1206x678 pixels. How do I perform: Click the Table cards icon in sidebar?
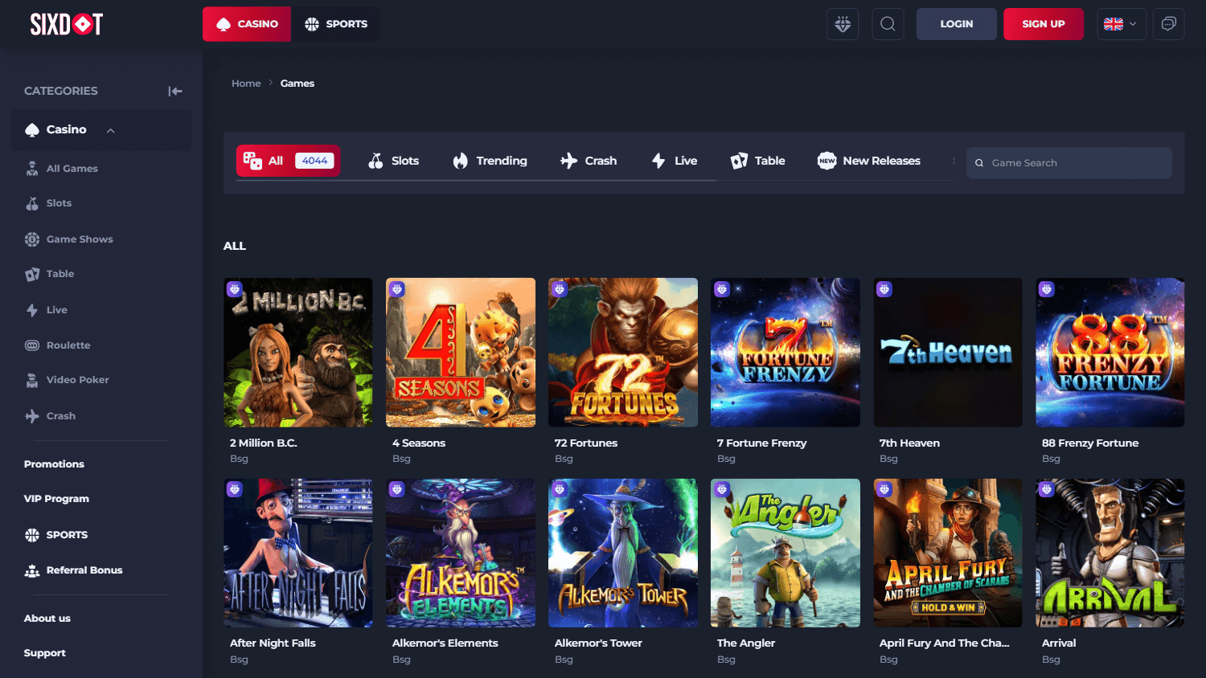32,274
